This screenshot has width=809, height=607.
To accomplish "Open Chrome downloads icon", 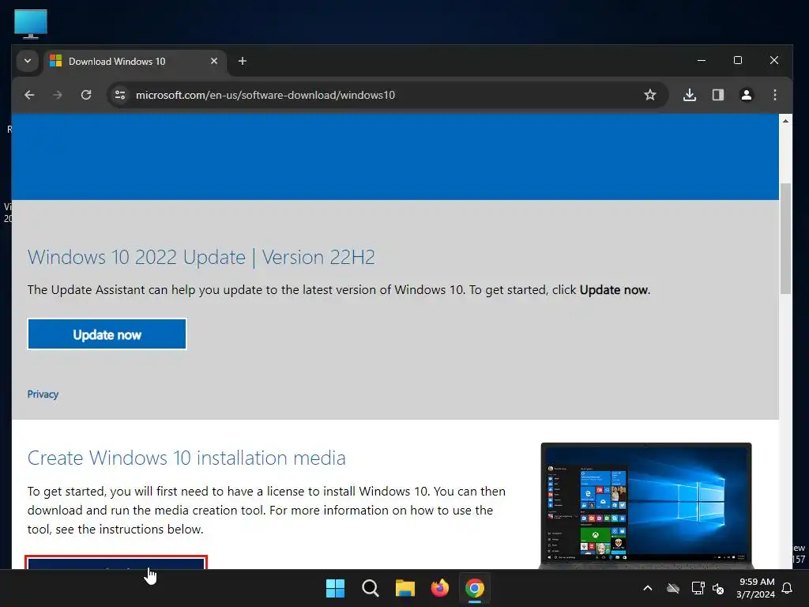I will pyautogui.click(x=690, y=95).
